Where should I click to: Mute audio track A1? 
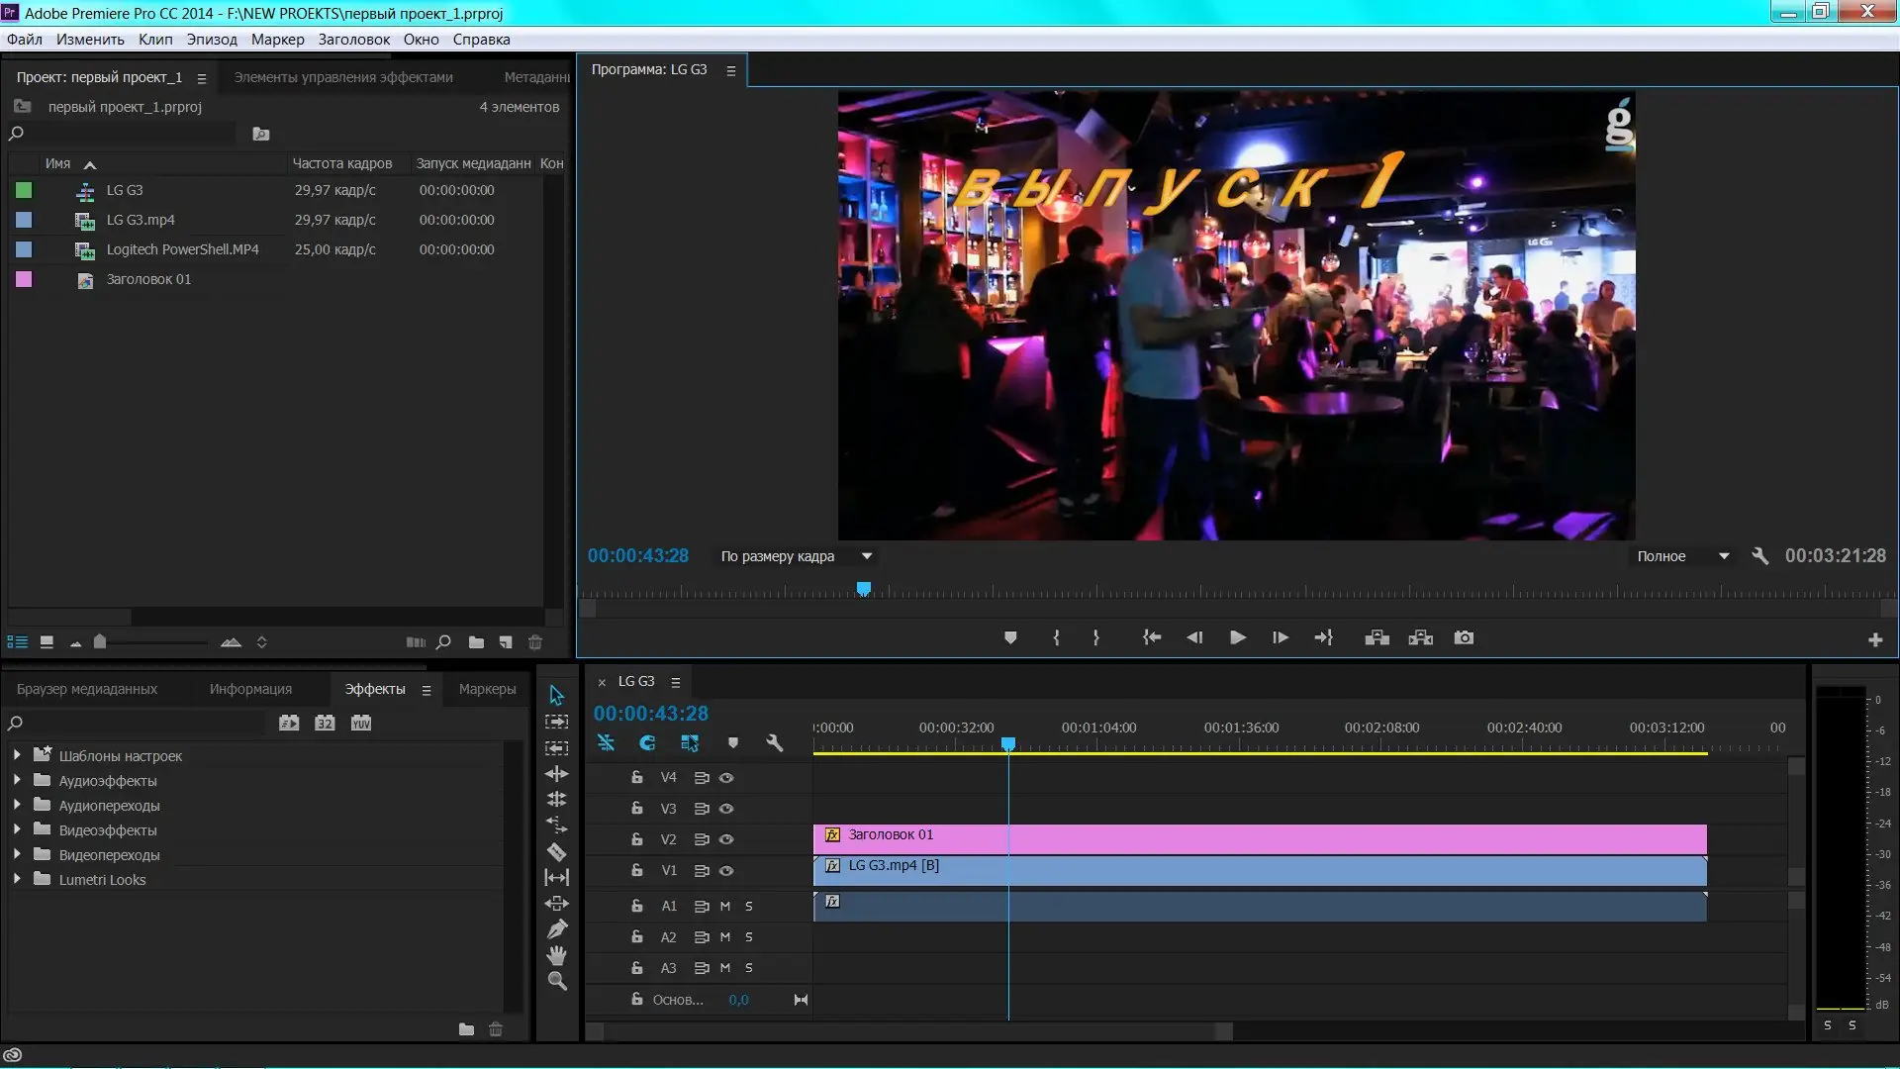point(725,906)
